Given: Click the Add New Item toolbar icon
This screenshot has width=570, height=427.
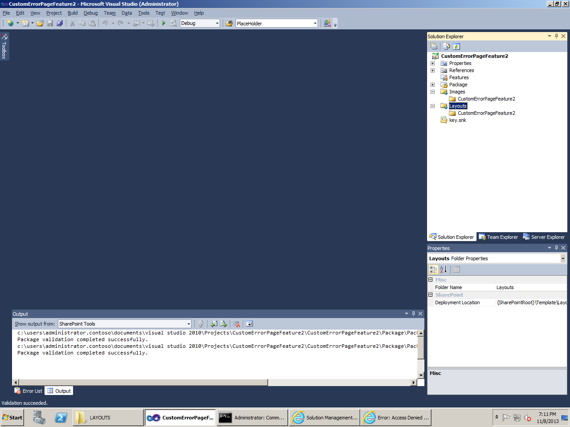Looking at the screenshot, I should 25,23.
